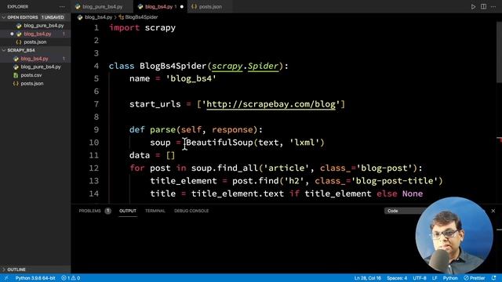Click Python icon beside posts.csv neighbor blog_pure_bs4.py in folder

16,67
